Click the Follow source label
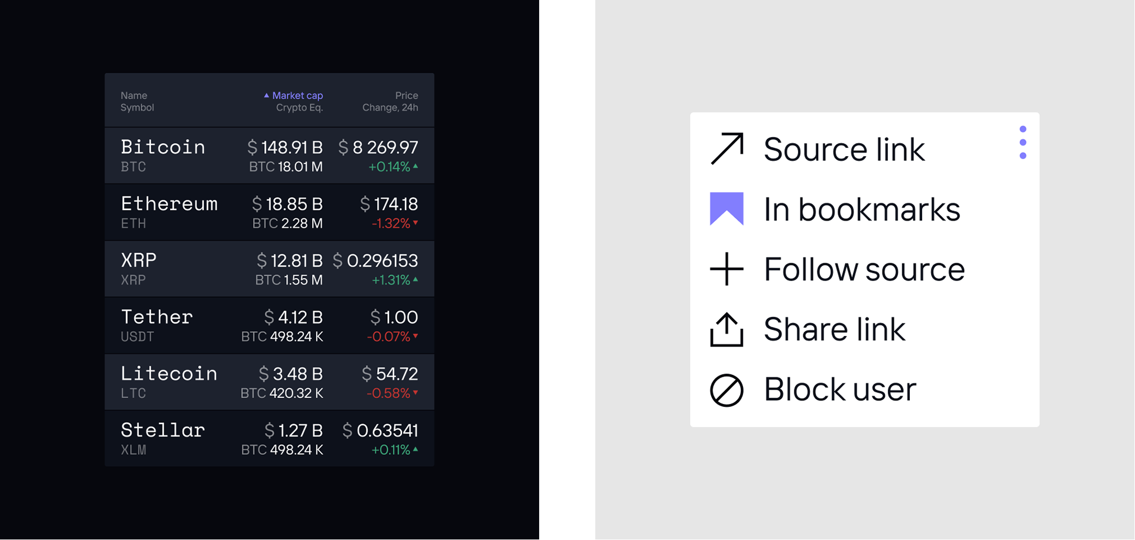The image size is (1135, 540). [x=864, y=270]
